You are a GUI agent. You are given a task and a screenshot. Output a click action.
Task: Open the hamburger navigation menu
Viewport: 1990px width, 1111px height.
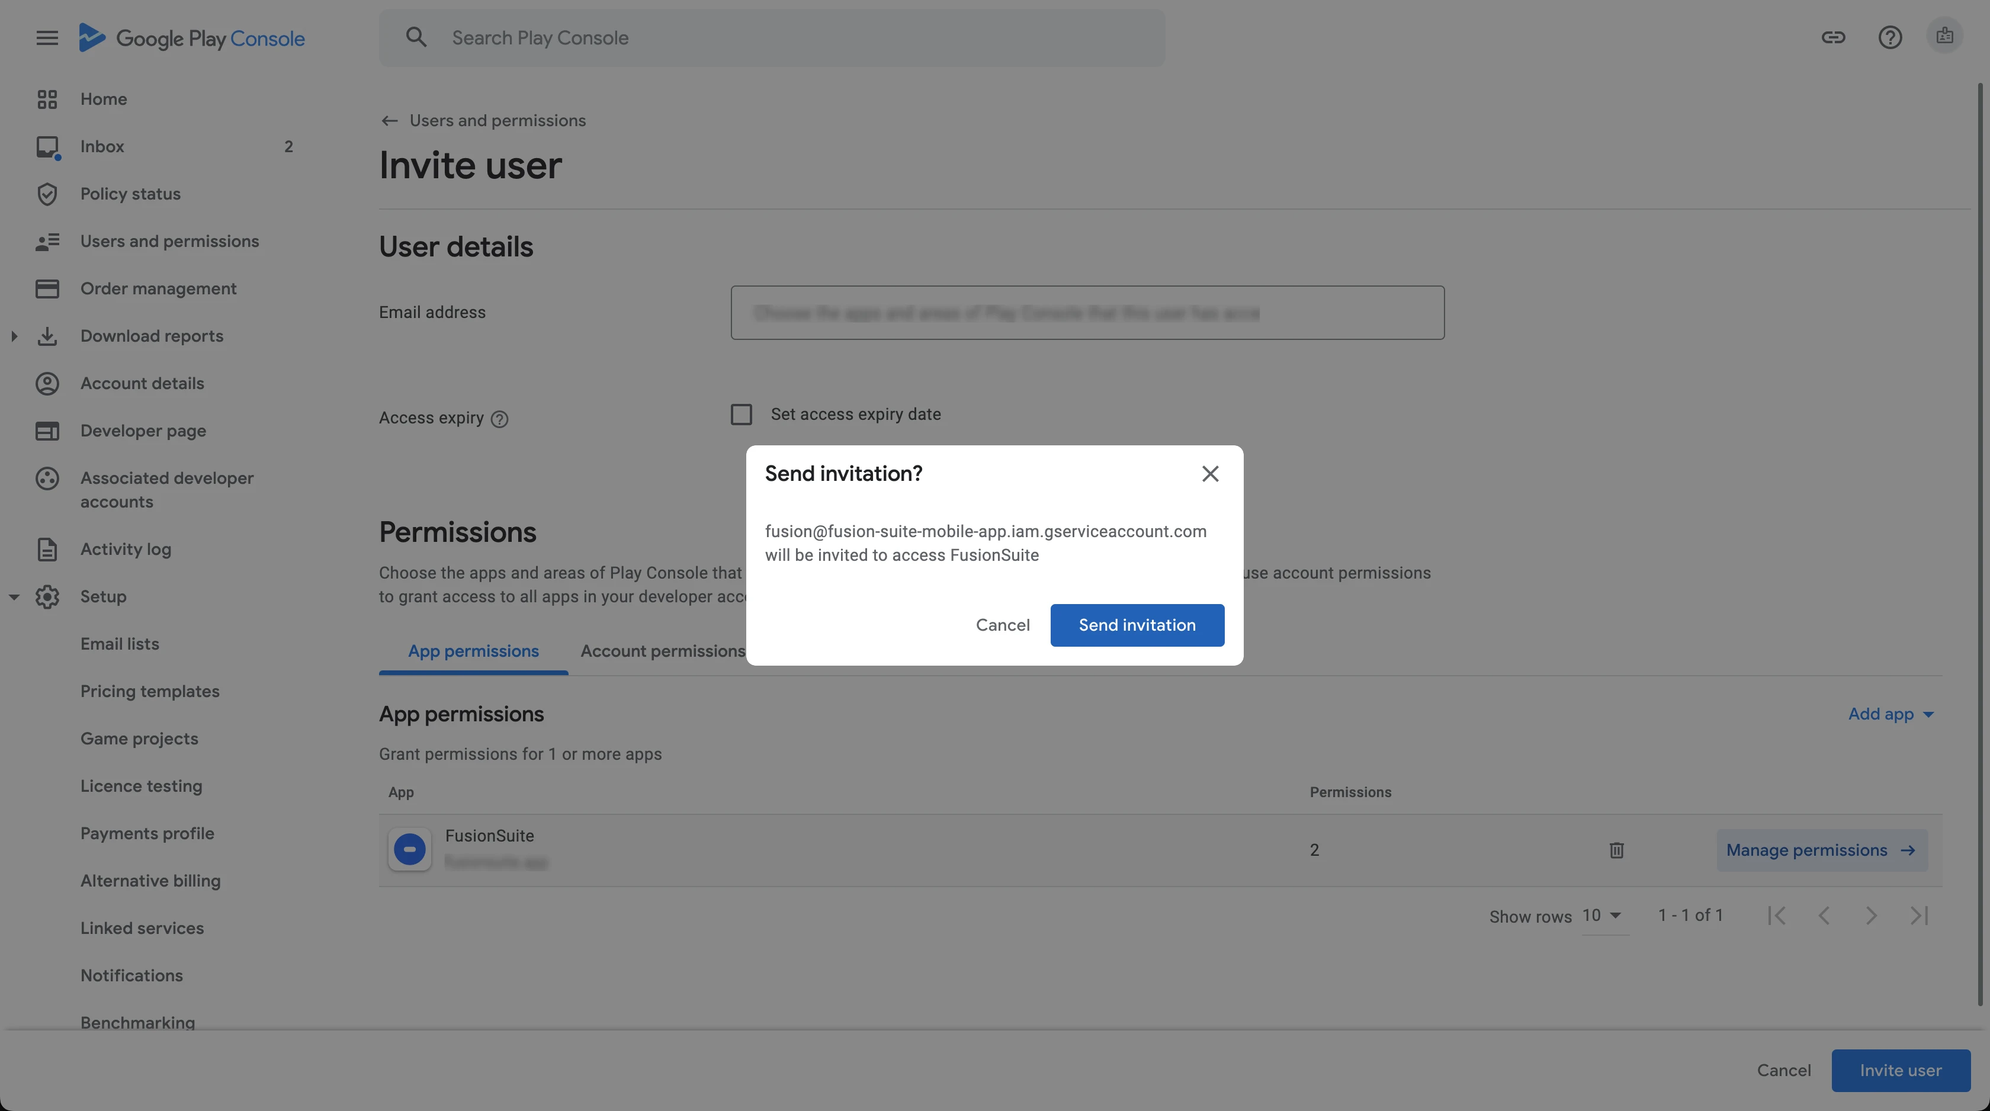pyautogui.click(x=47, y=38)
